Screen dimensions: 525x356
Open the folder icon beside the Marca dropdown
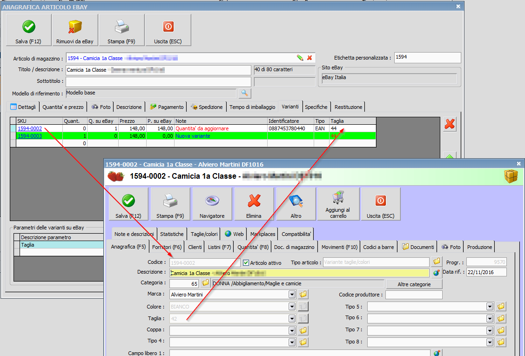303,295
